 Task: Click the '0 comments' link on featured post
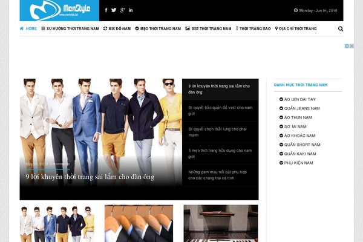click(x=60, y=164)
